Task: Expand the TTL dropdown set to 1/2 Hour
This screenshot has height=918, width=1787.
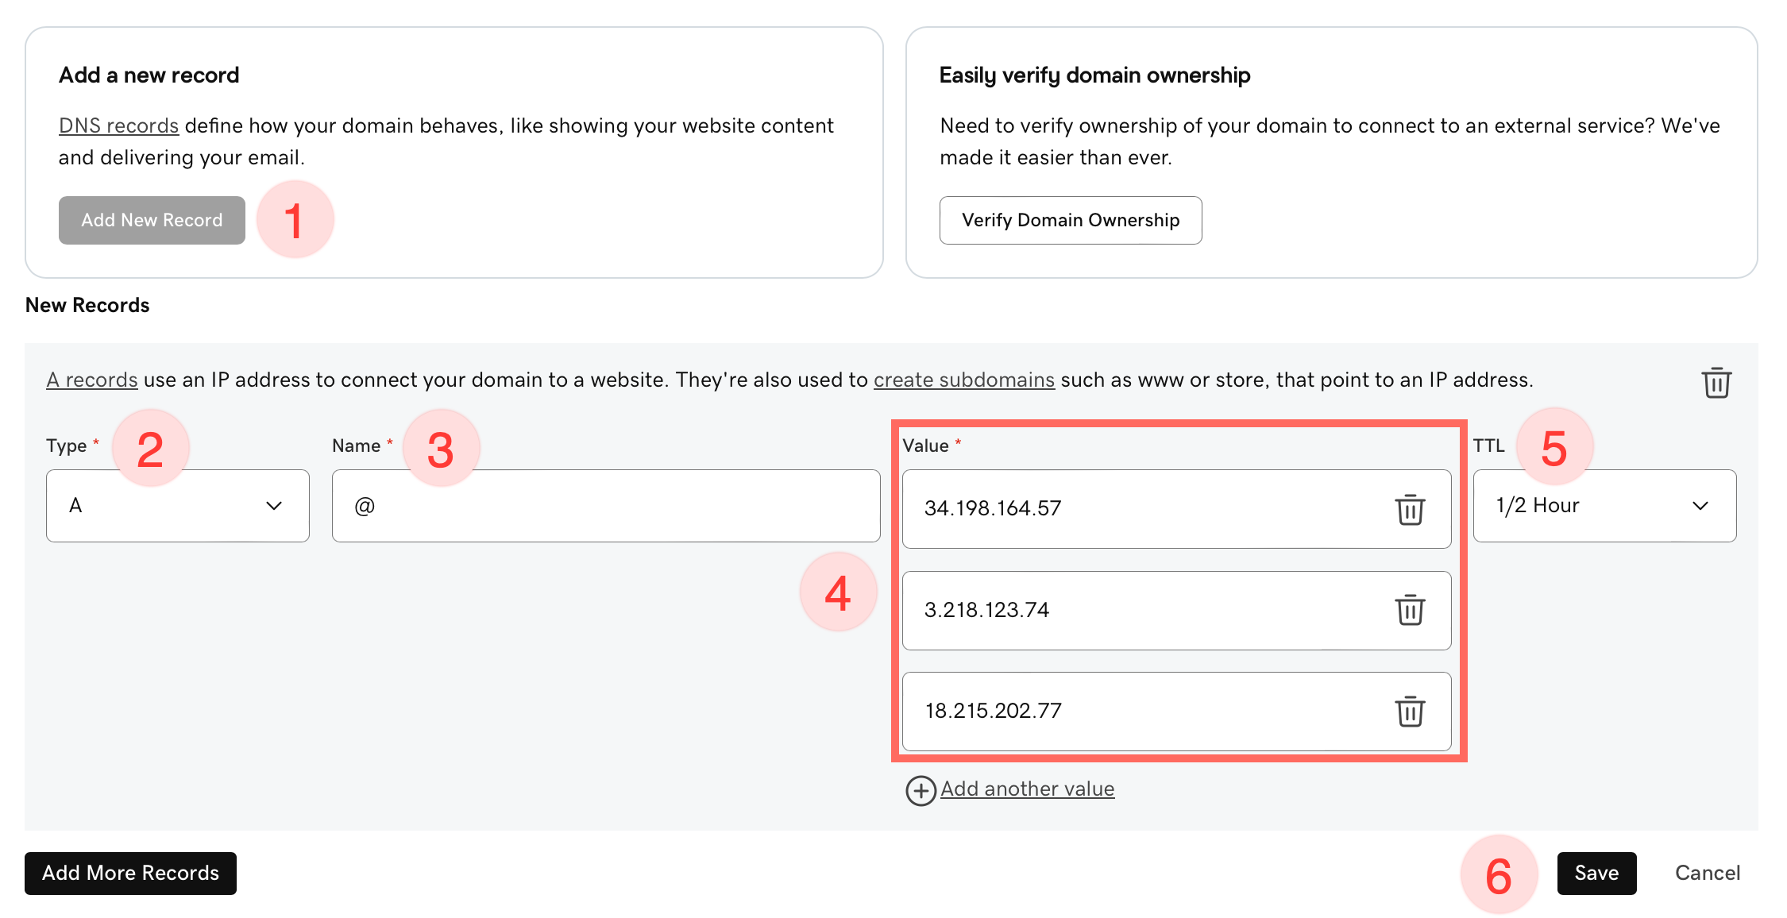Action: coord(1604,506)
